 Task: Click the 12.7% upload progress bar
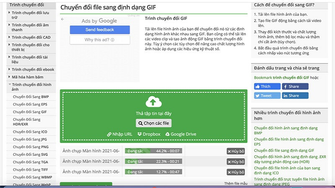(x=153, y=172)
